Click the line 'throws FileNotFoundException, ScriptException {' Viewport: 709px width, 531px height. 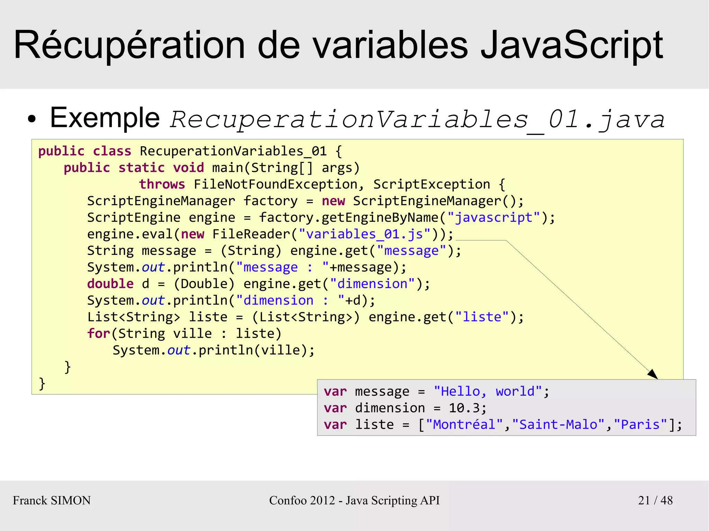(x=322, y=184)
